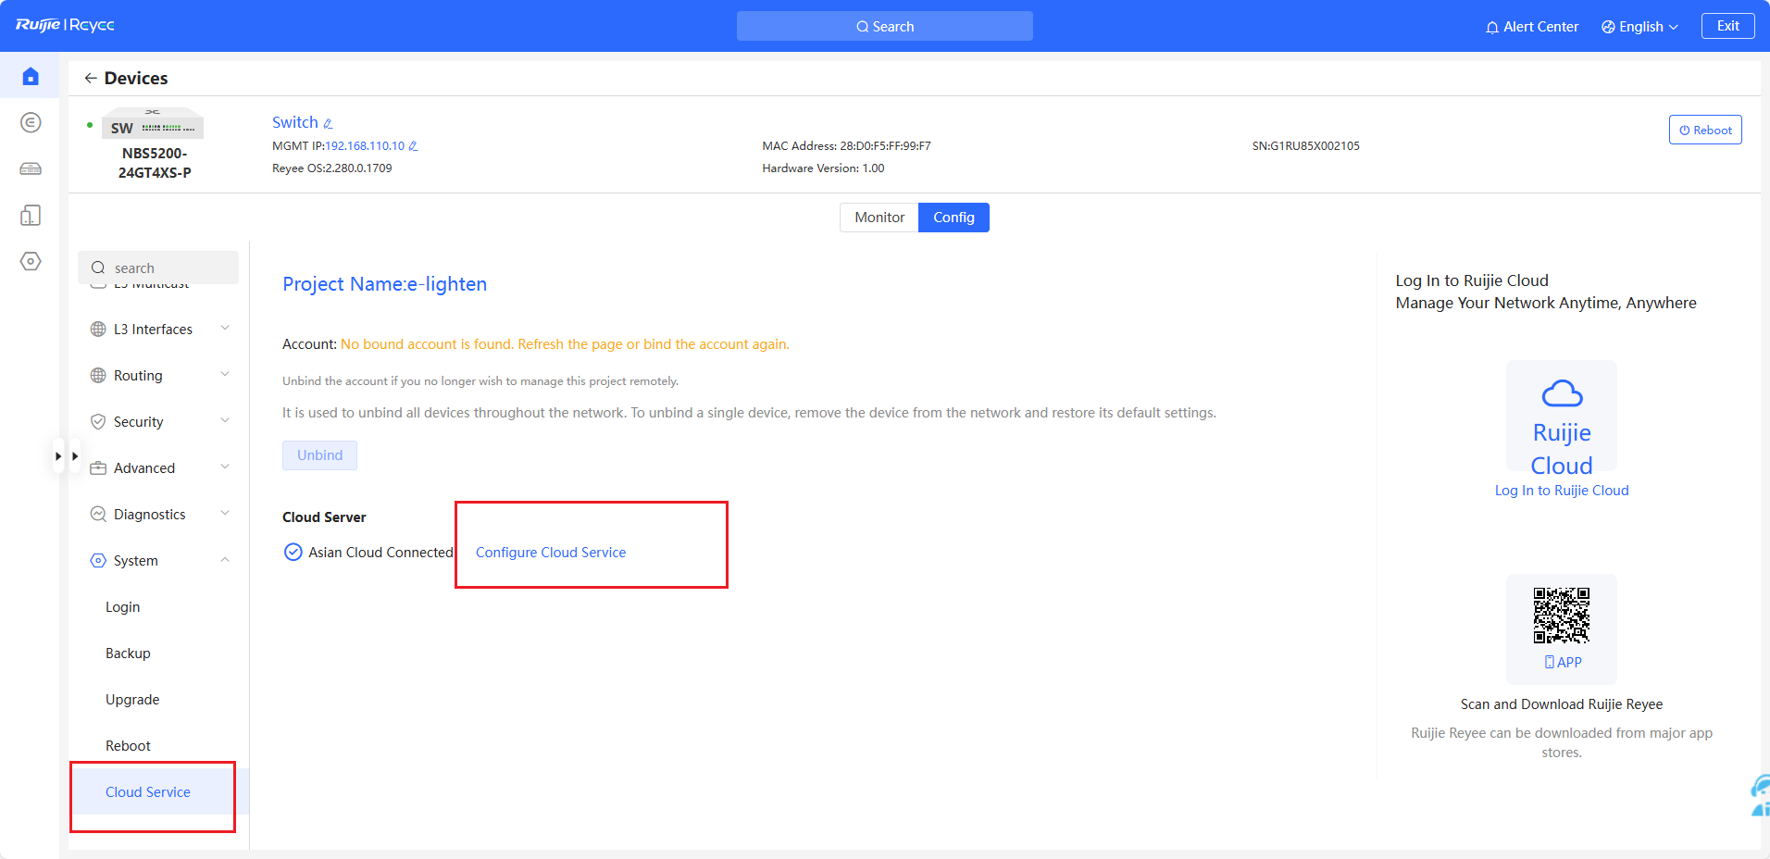Screen dimensions: 1770x859
Task: Expand Advanced menu chevron
Action: (x=225, y=467)
